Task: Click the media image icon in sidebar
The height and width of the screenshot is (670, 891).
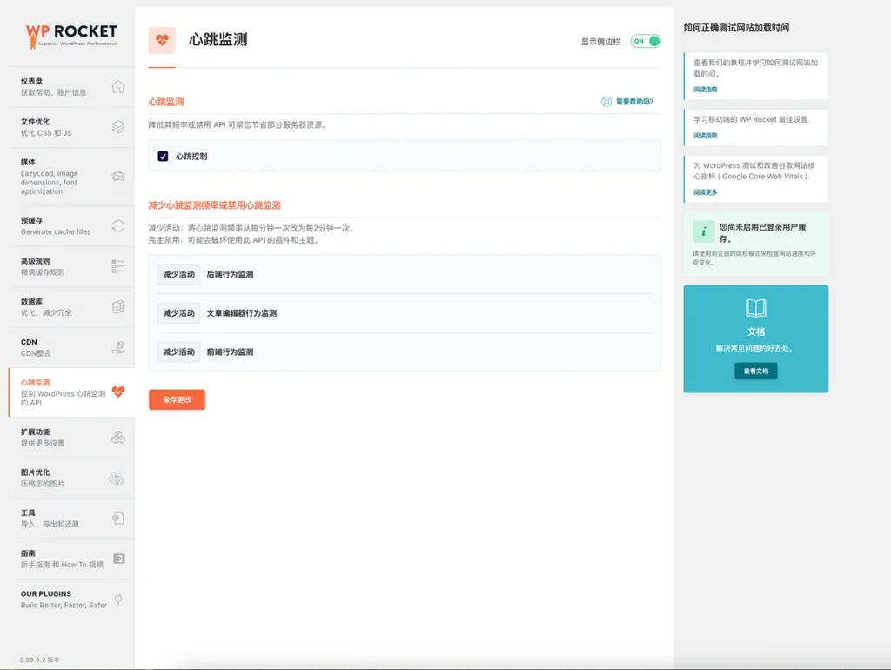Action: (118, 177)
